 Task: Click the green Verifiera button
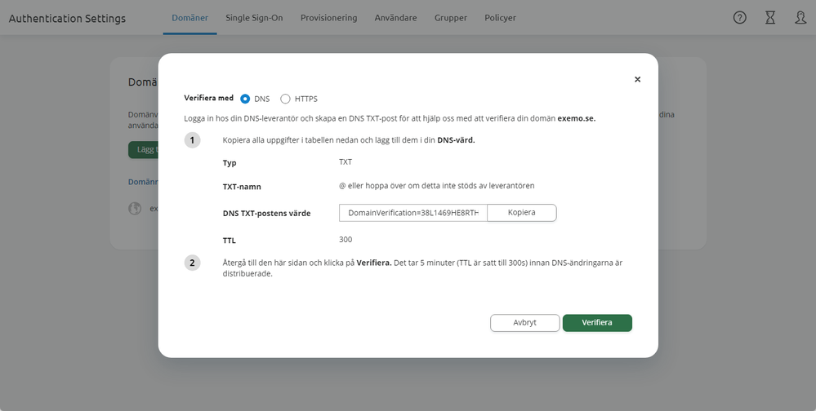click(x=597, y=323)
